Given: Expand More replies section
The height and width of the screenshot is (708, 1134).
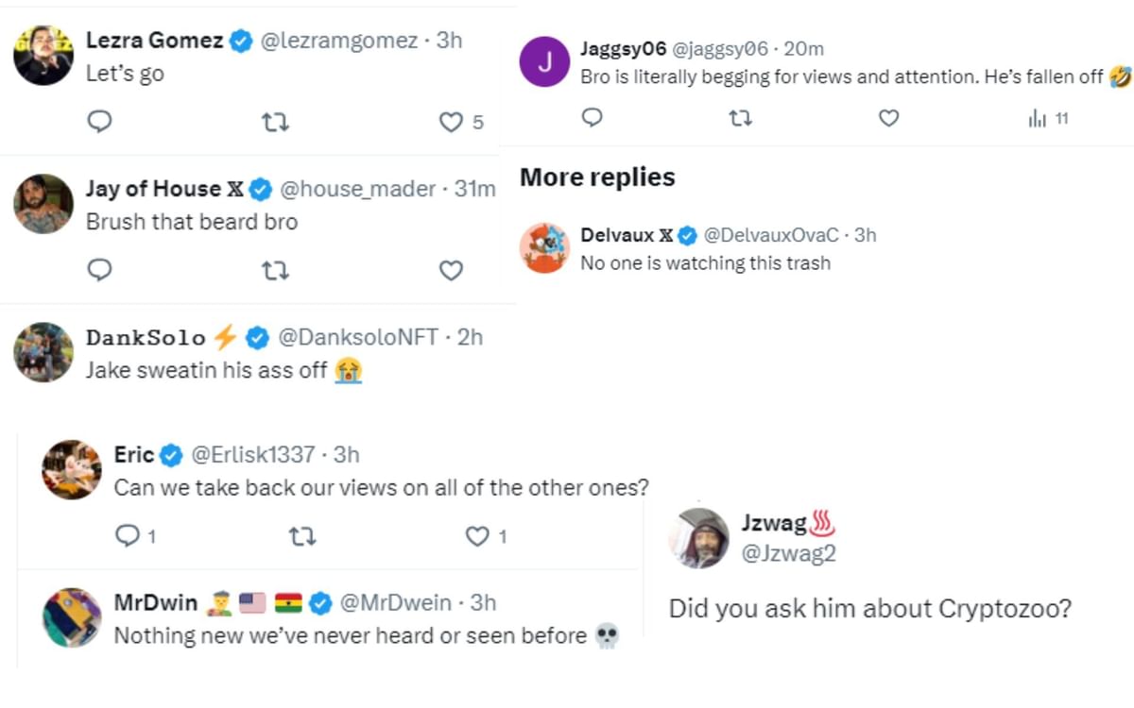Looking at the screenshot, I should coord(597,177).
